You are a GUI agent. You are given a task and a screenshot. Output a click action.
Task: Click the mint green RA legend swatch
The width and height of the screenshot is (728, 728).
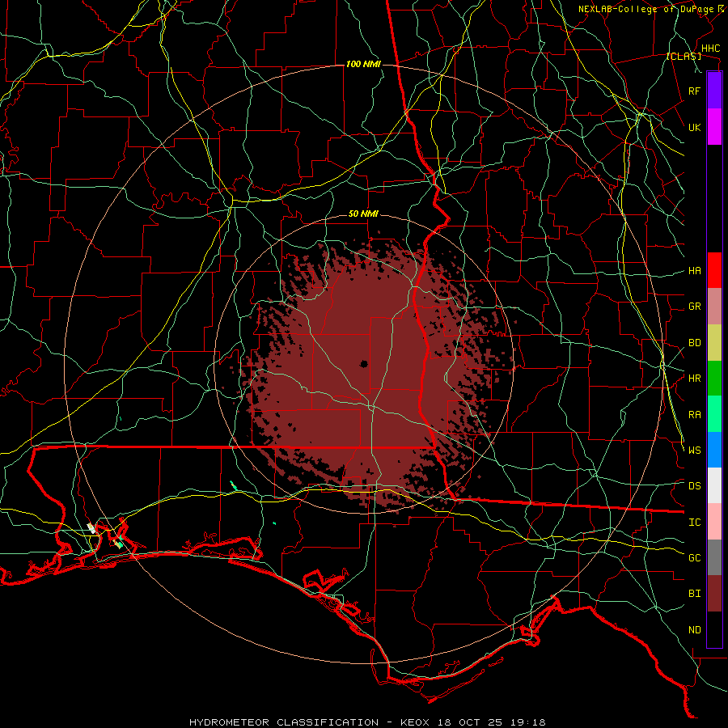714,414
